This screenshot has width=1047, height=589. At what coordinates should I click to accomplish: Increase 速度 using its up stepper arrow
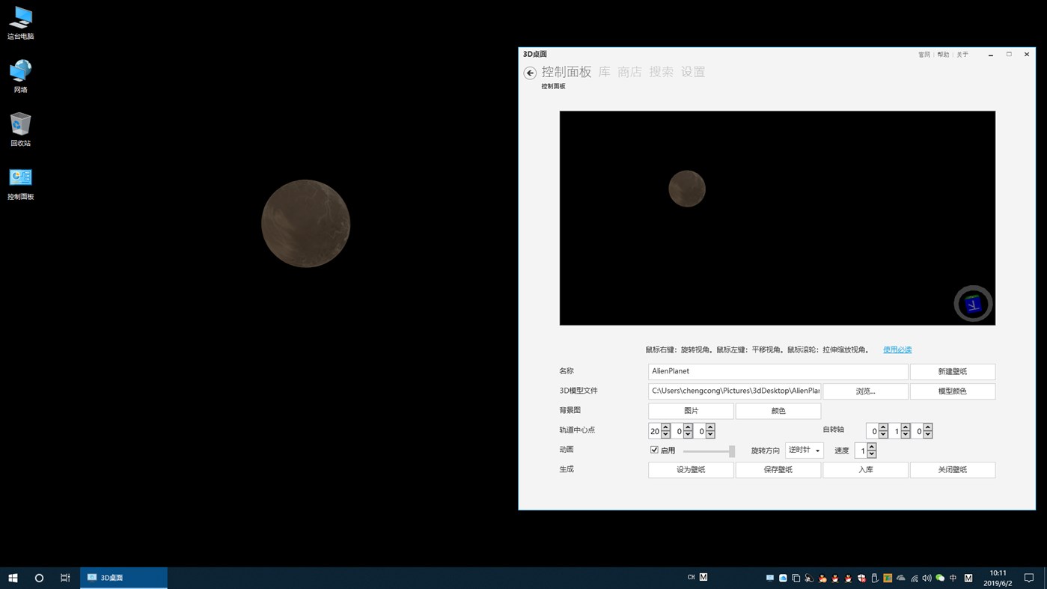872,446
